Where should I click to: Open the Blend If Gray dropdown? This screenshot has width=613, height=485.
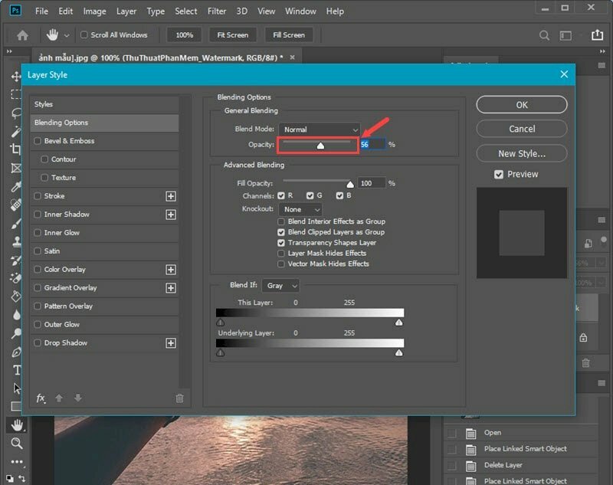point(280,286)
